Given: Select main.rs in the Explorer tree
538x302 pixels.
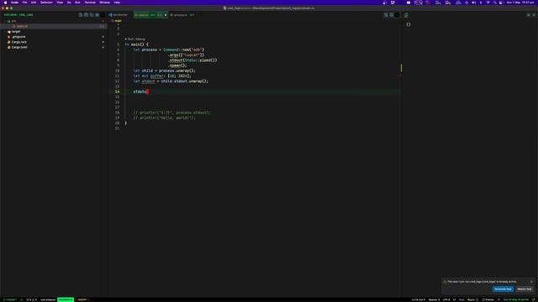Looking at the screenshot, I should point(54,26).
